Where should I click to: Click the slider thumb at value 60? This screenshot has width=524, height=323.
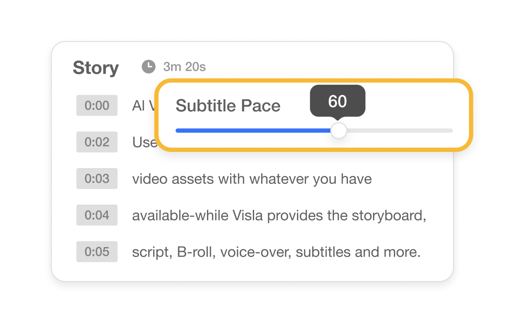point(338,130)
